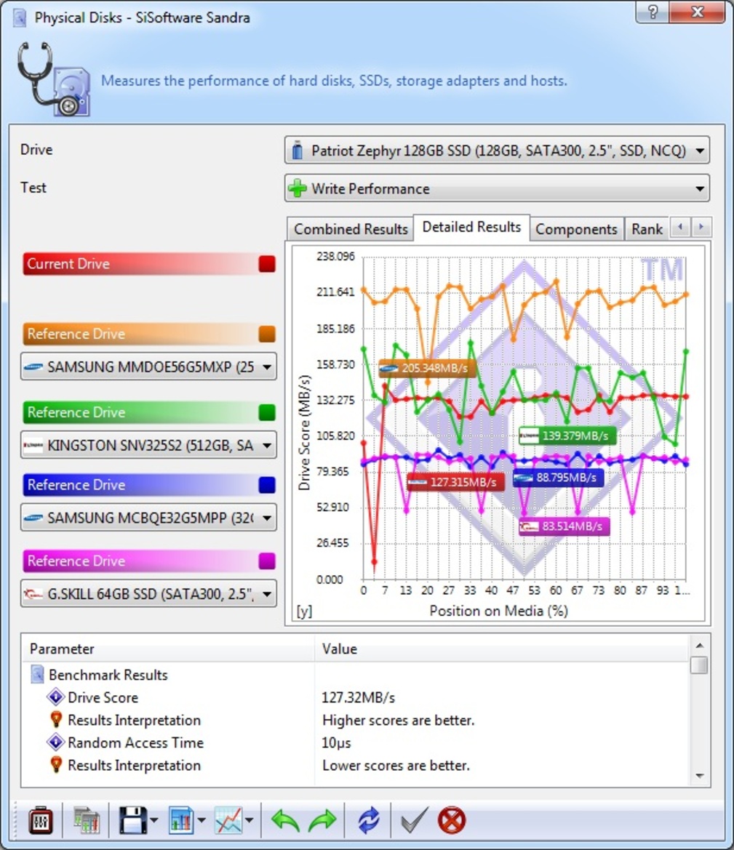This screenshot has height=850, width=734.
Task: Click the blue Reference Drive color swatch
Action: [267, 485]
